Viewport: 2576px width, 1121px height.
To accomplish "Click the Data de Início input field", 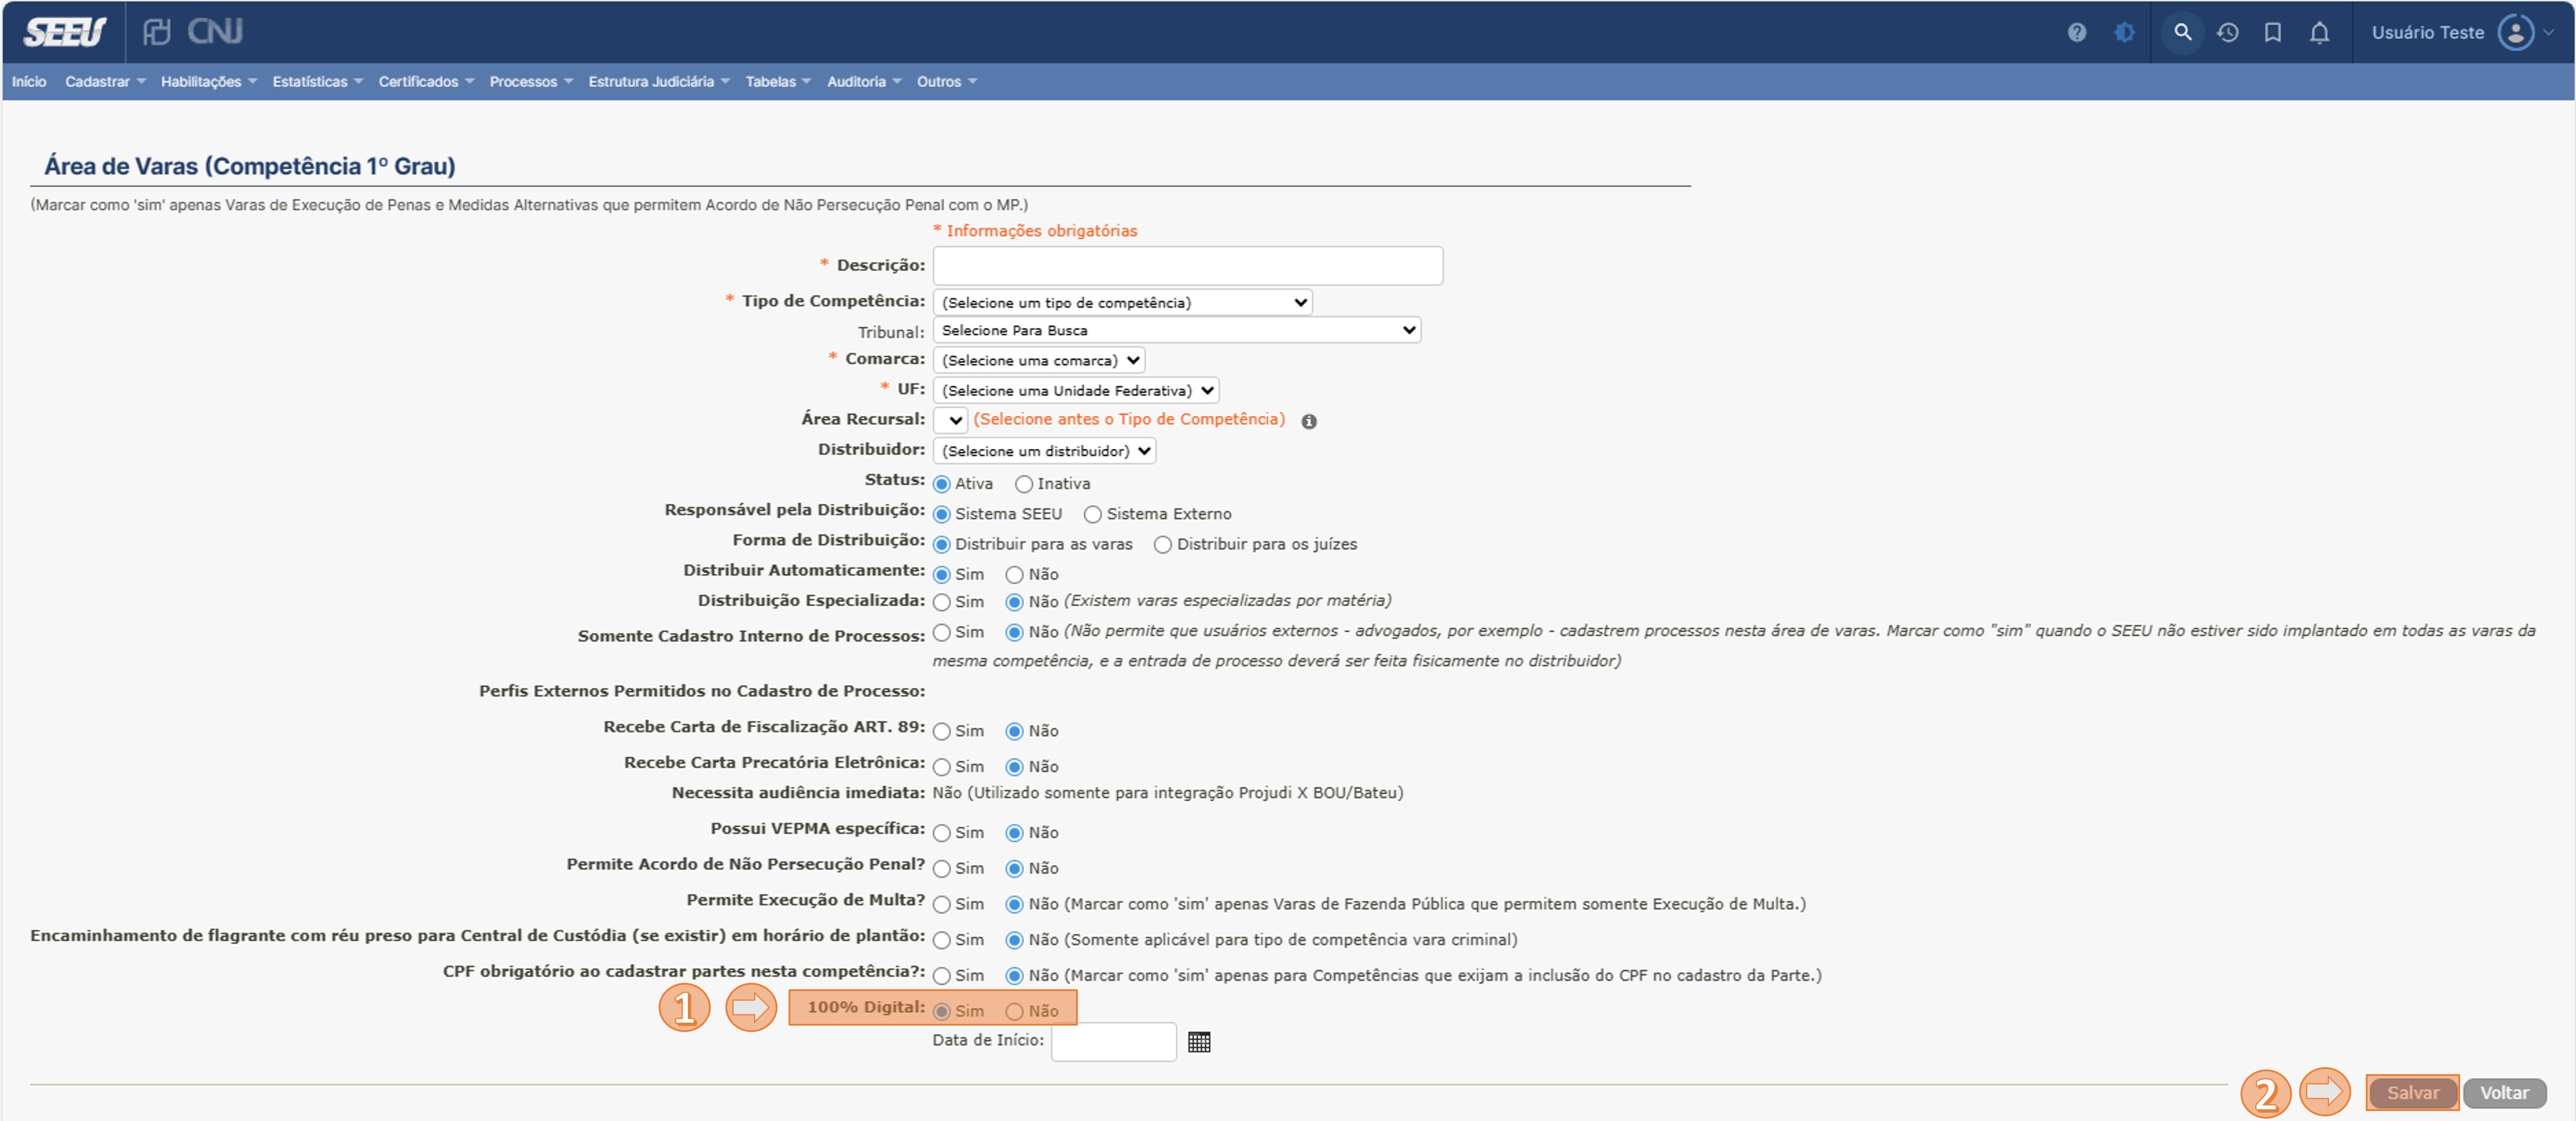I will [1113, 1041].
